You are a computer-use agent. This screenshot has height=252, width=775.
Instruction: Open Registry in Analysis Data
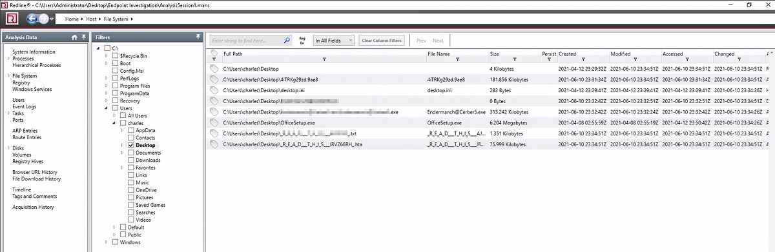[21, 82]
